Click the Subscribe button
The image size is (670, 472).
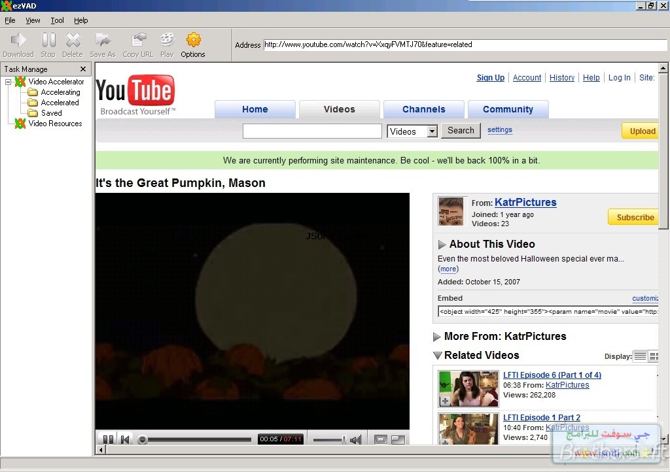point(635,217)
